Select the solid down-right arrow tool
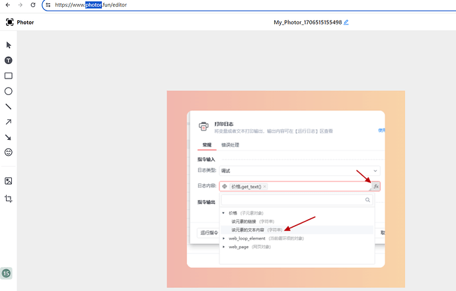Image resolution: width=456 pixels, height=291 pixels. [x=9, y=137]
